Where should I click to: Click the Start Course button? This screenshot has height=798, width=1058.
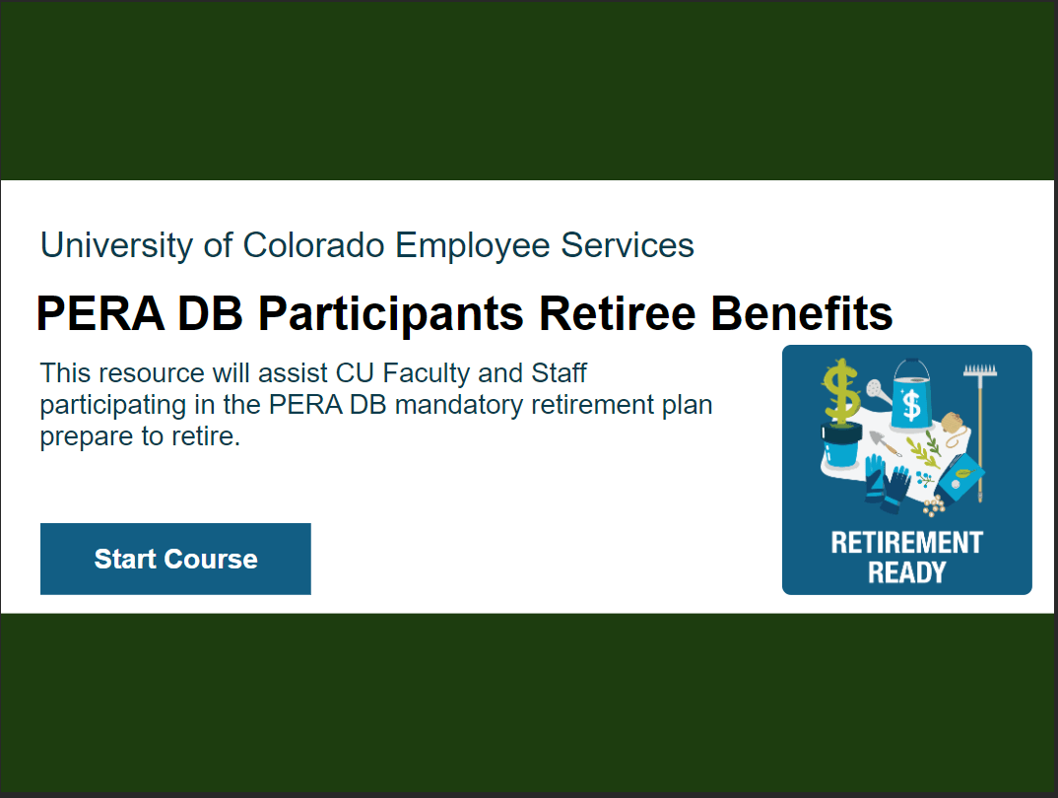point(175,559)
